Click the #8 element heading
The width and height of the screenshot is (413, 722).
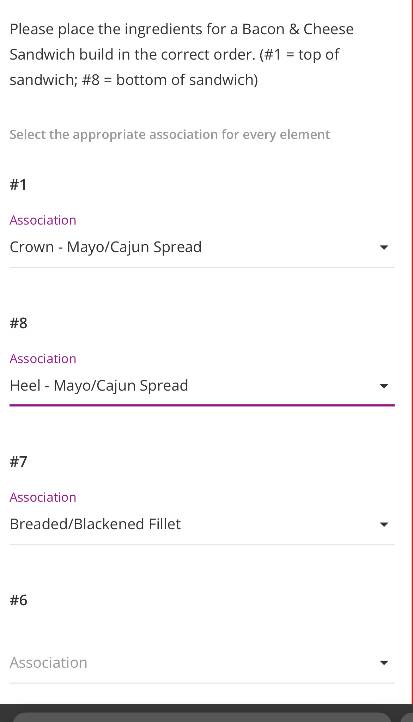pos(19,322)
